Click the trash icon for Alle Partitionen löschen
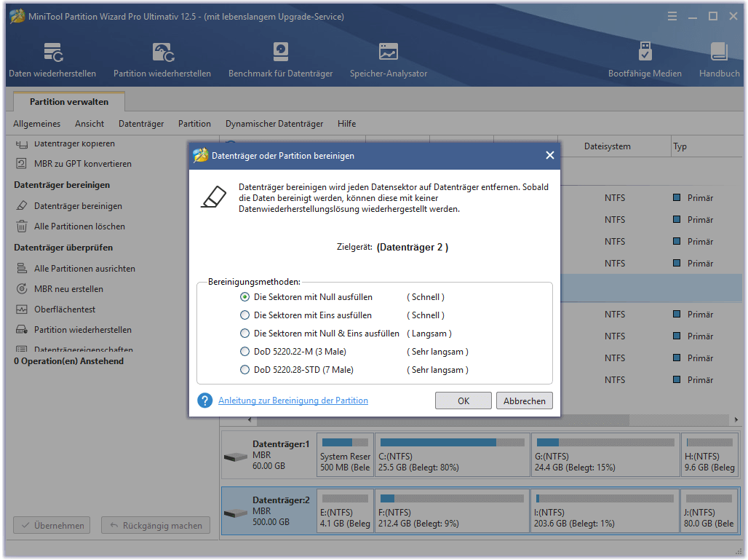Image resolution: width=748 pixels, height=560 pixels. pos(22,226)
